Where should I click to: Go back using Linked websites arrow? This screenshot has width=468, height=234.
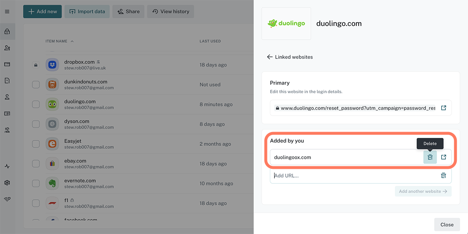click(x=270, y=57)
